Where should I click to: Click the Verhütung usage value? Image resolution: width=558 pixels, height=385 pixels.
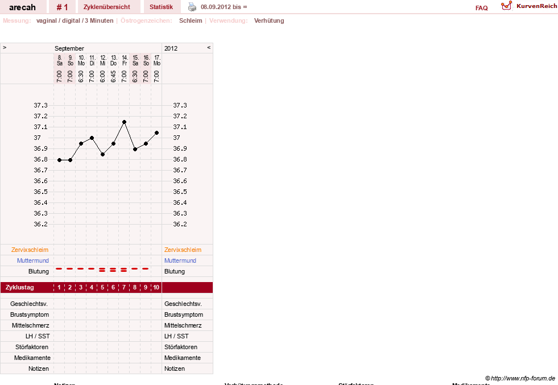(x=269, y=20)
